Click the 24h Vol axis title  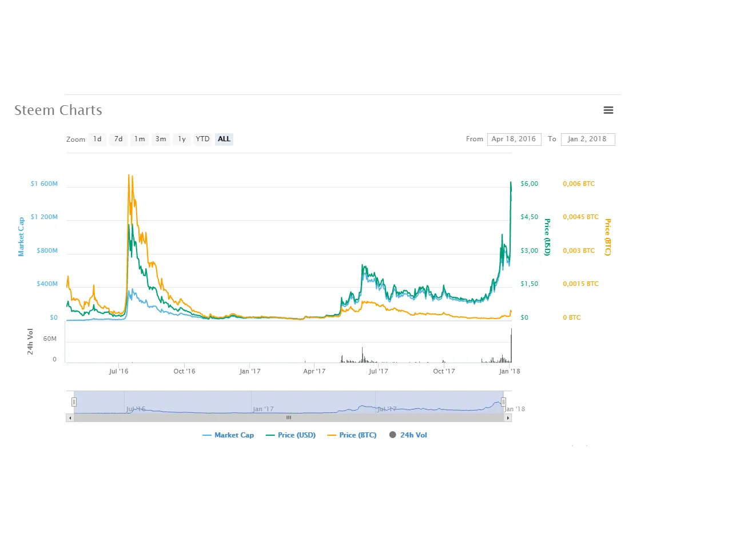pos(30,341)
